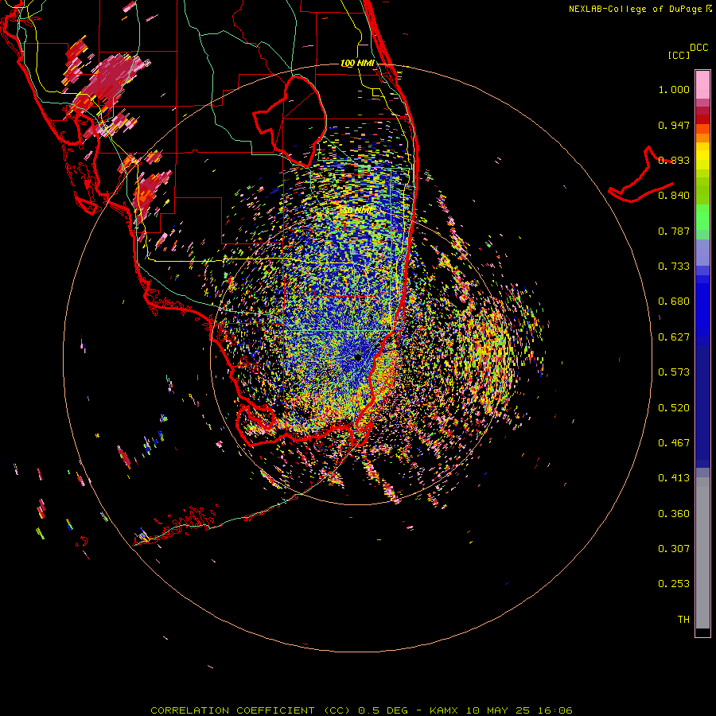Click the 50 NMI range ring label
This screenshot has width=716, height=716.
[356, 210]
